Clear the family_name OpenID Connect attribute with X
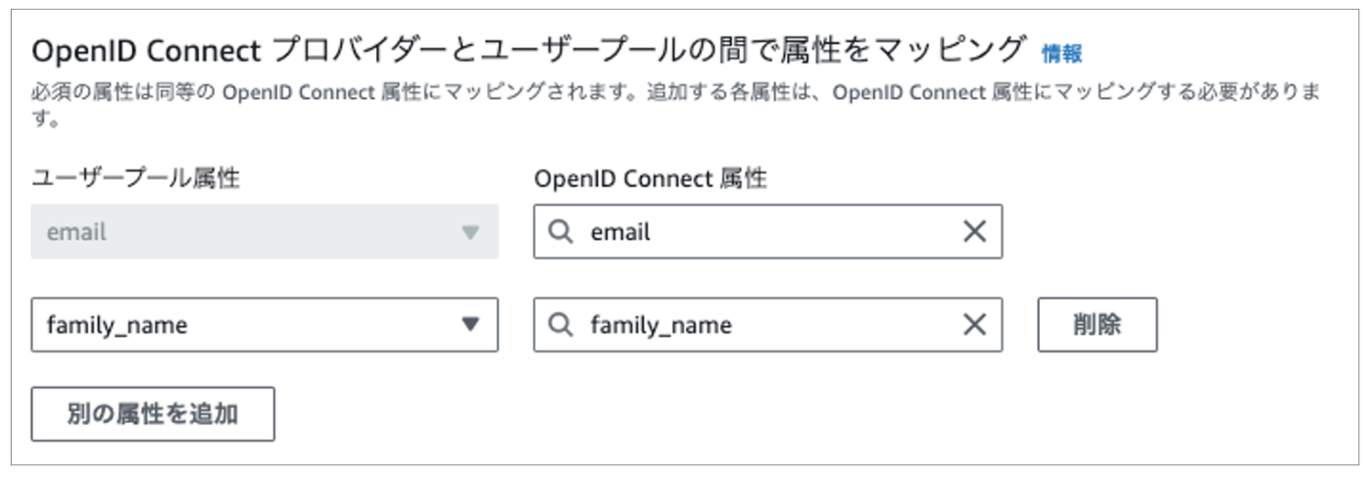 coord(974,324)
